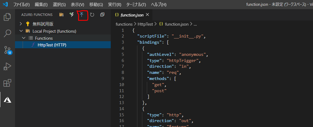Click the "anonymous" value on line 5
The height and width of the screenshot is (127, 313).
(x=192, y=54)
